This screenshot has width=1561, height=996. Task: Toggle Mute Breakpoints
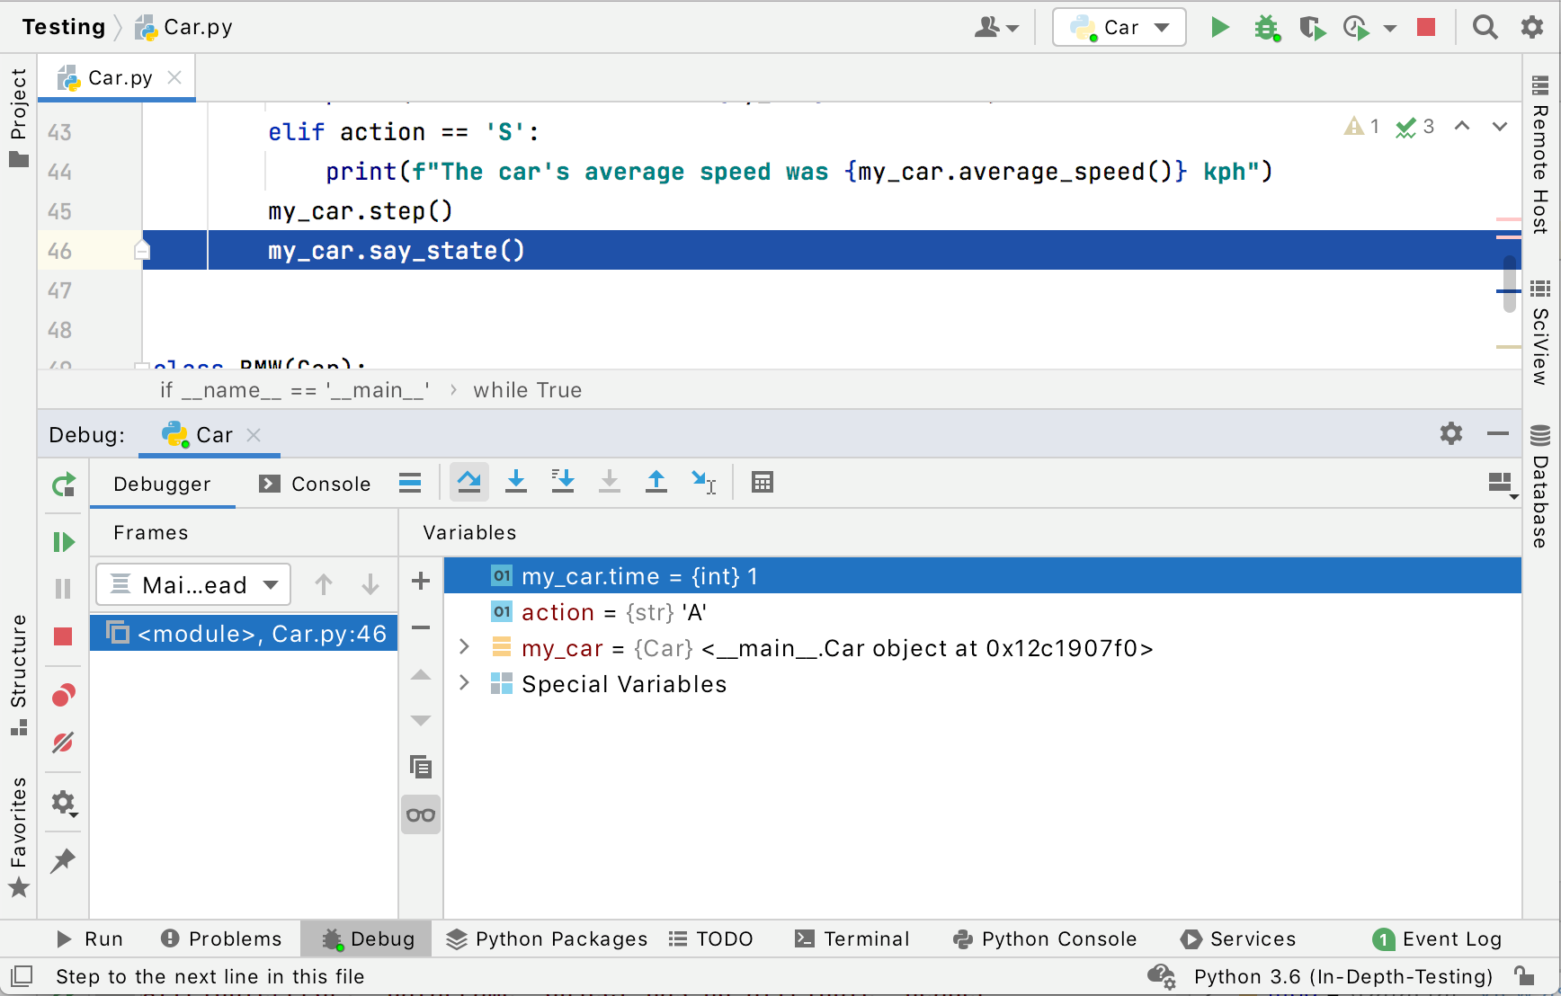coord(63,743)
